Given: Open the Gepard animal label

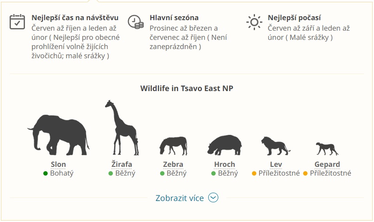Looking at the screenshot, I should pos(327,165).
